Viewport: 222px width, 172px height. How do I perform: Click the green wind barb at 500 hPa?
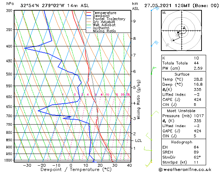pos(154,70)
